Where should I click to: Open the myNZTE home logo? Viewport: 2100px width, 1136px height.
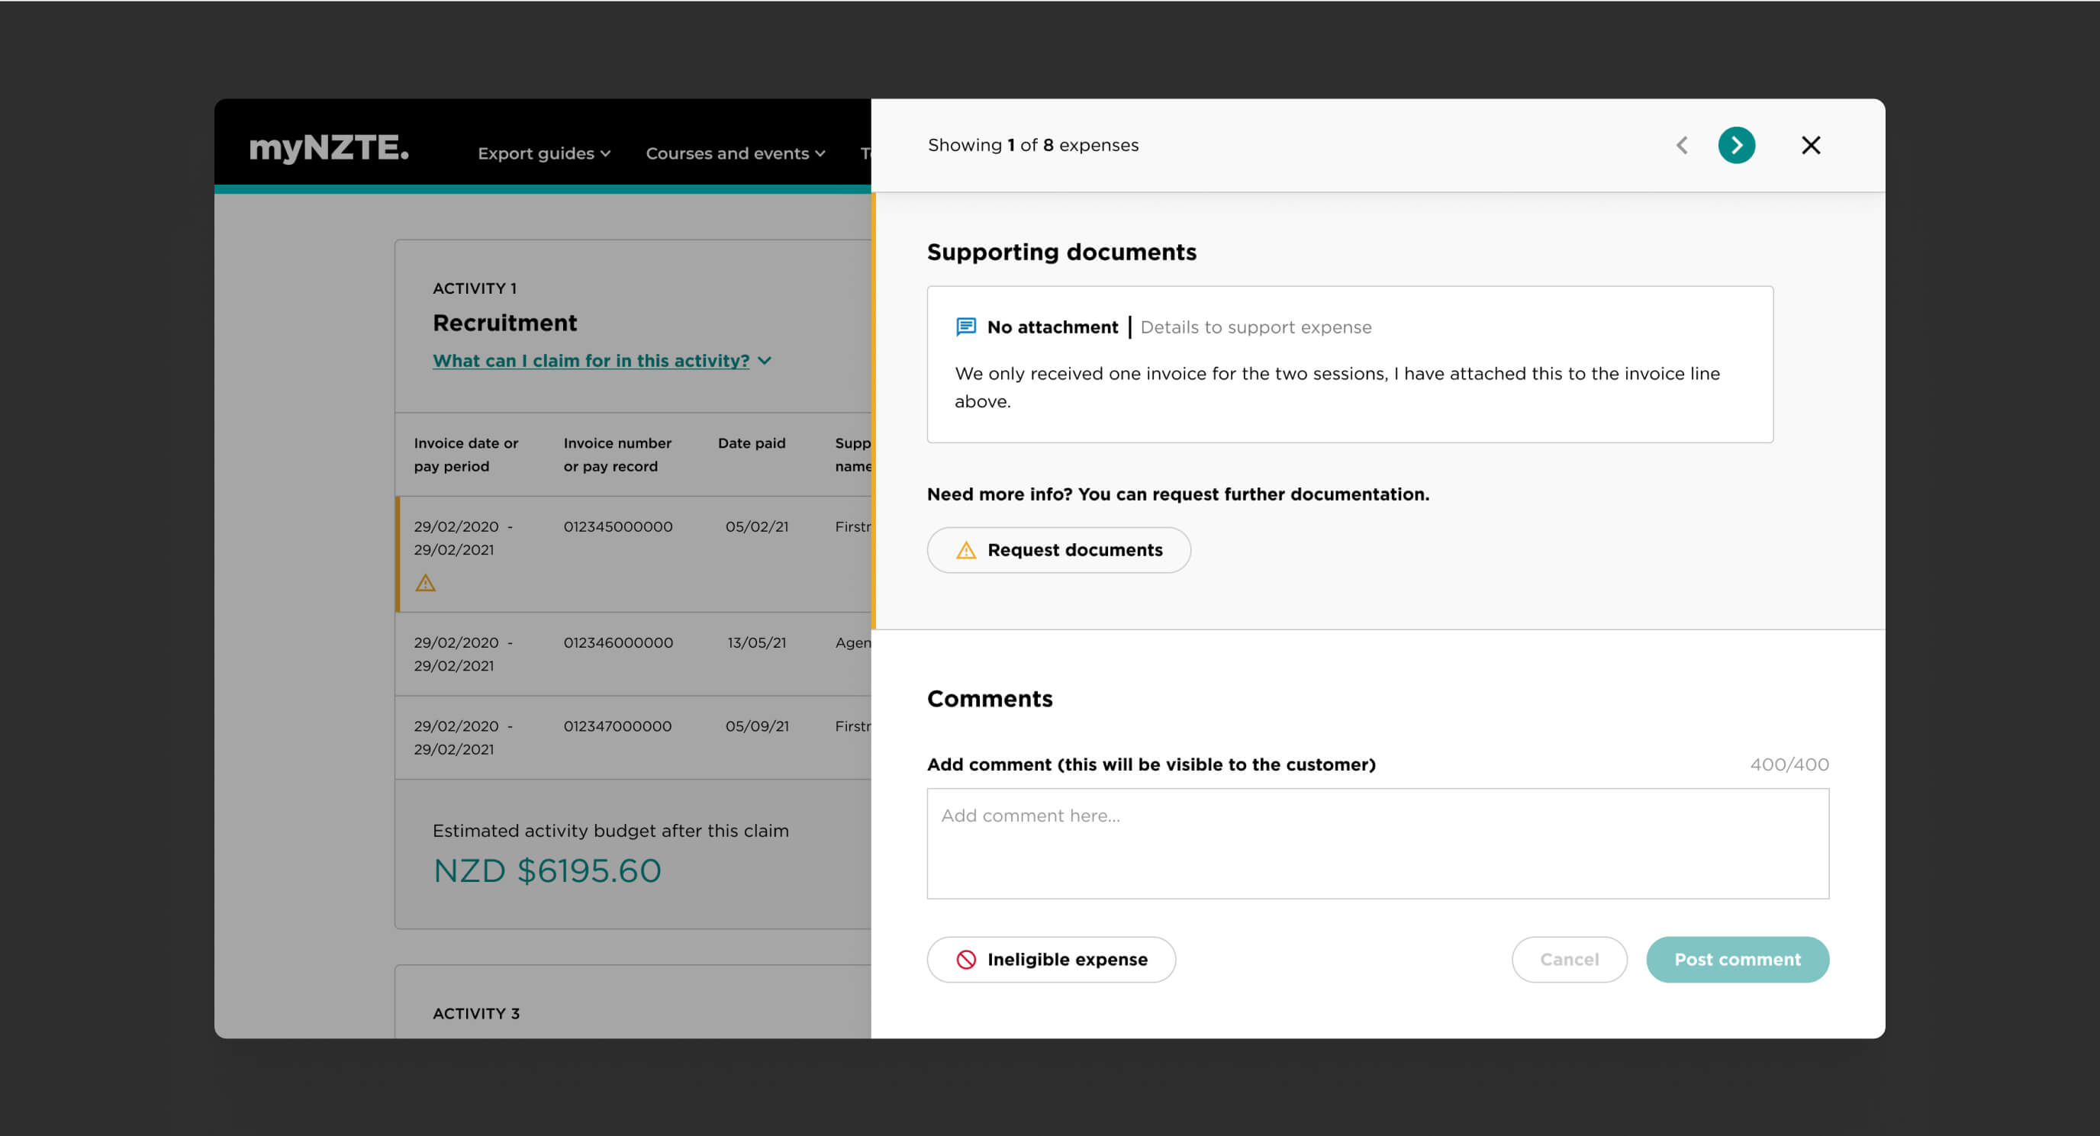tap(329, 147)
